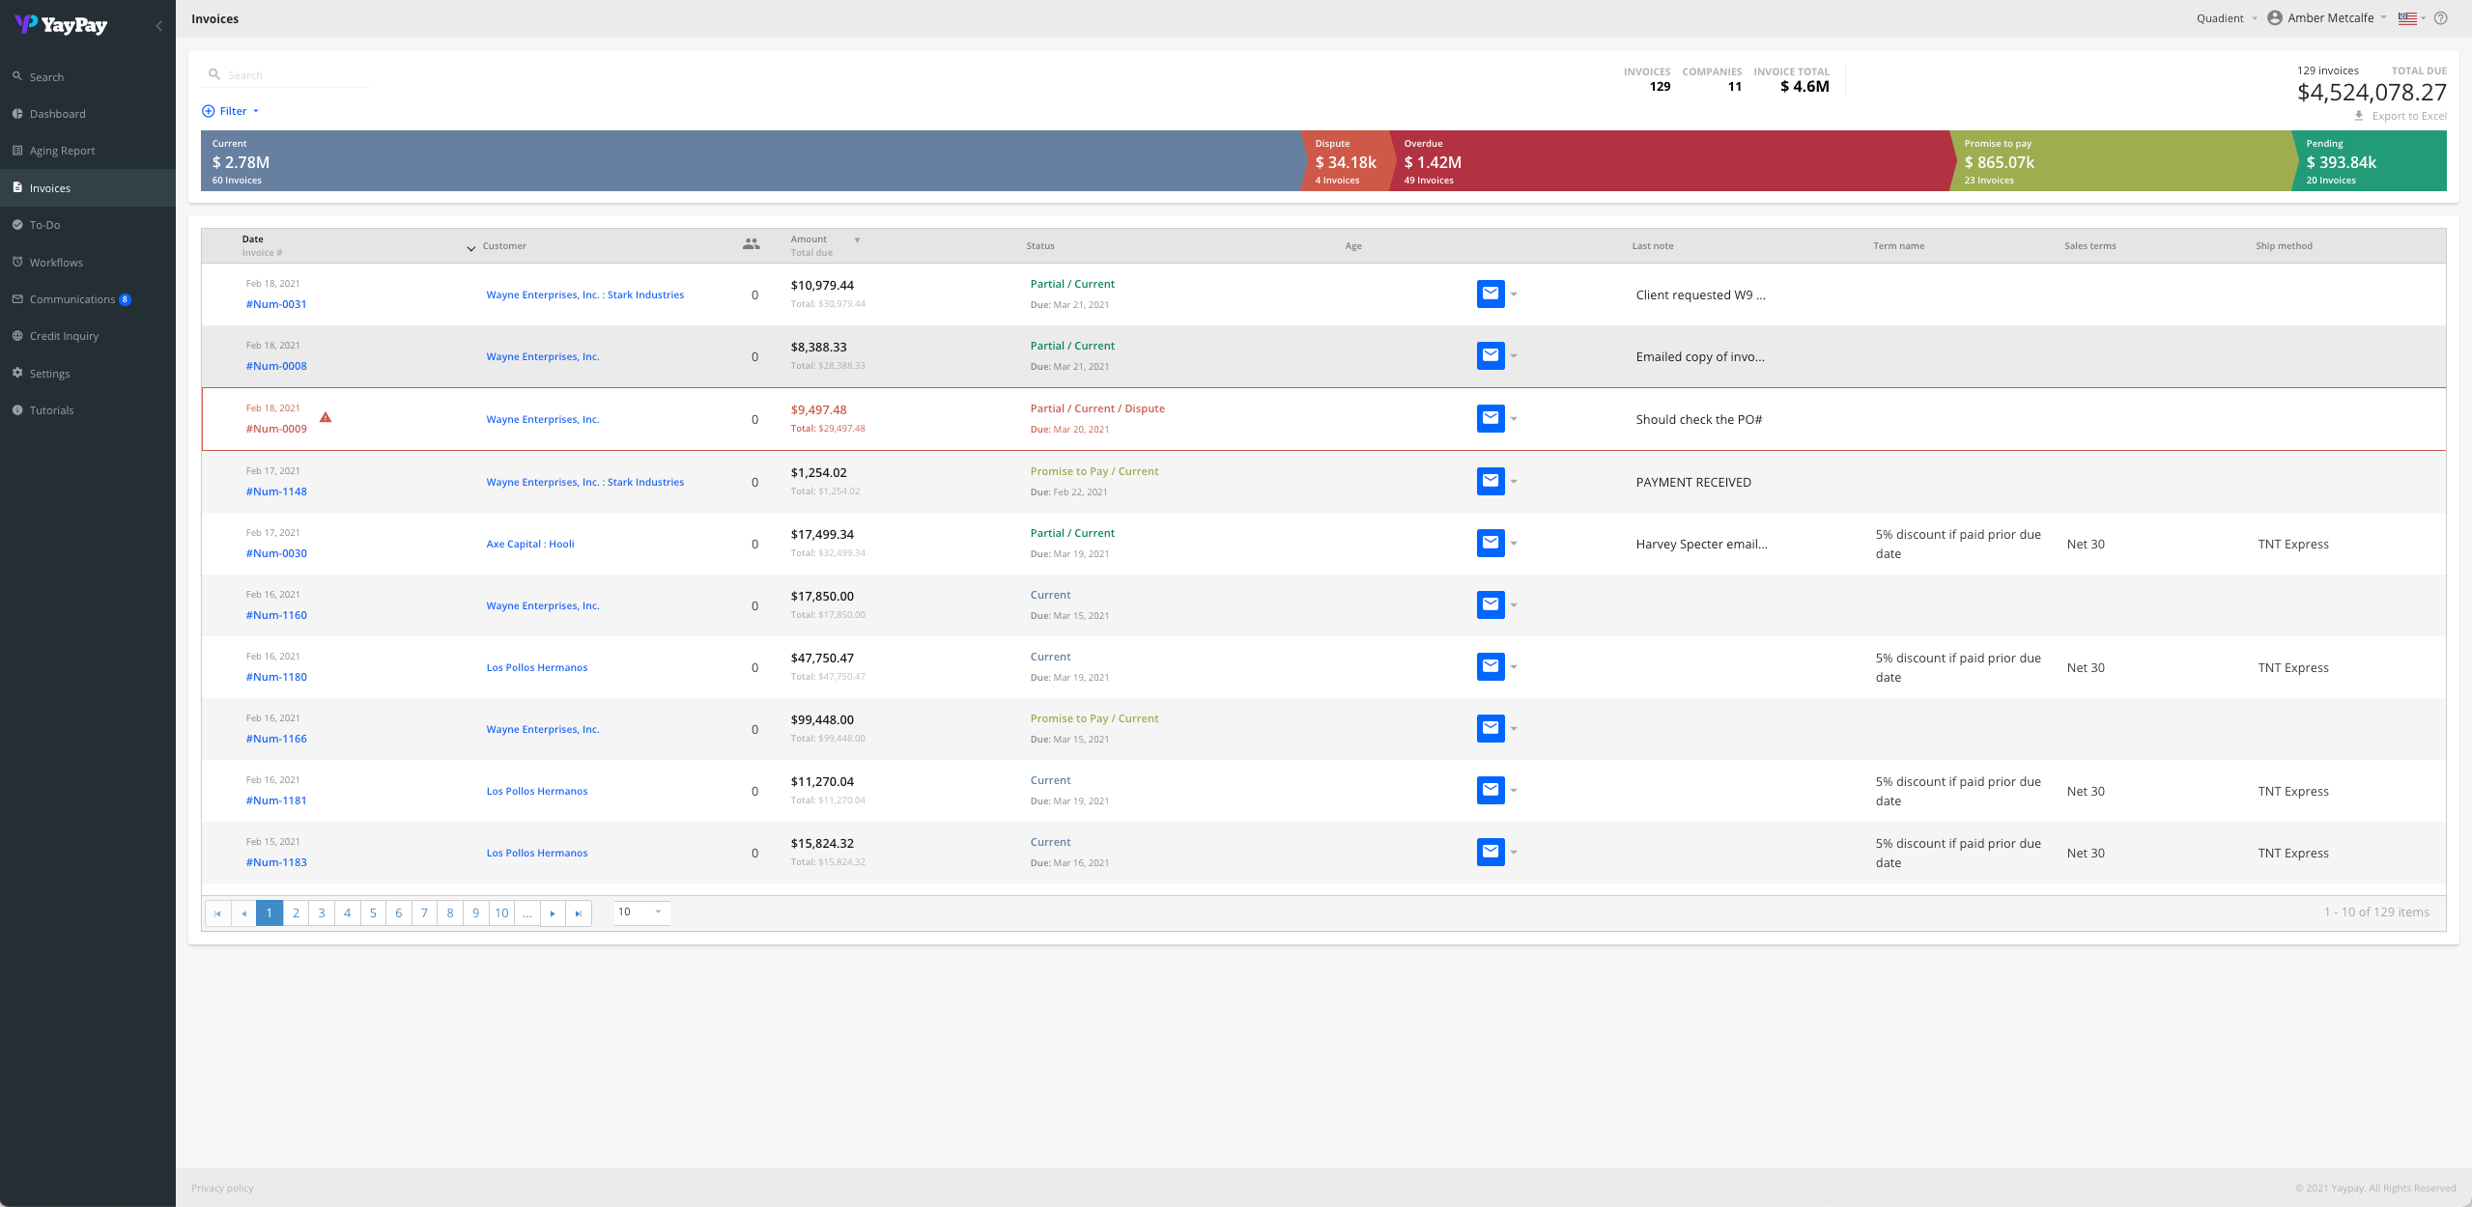Click email icon for invoice #Num-0031
Viewport: 2472px width, 1207px height.
(1490, 294)
